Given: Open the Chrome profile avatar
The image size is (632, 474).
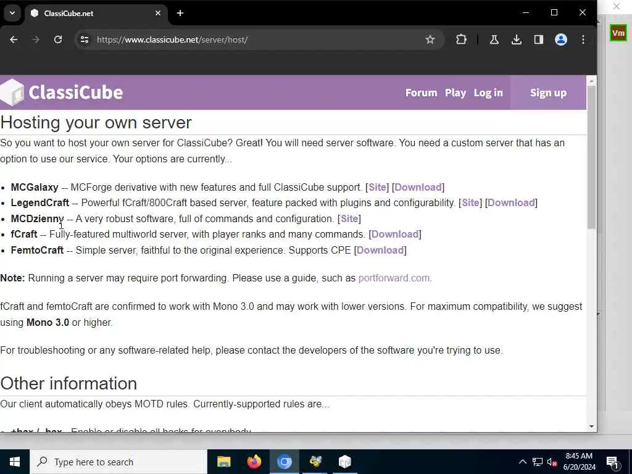Looking at the screenshot, I should tap(560, 39).
